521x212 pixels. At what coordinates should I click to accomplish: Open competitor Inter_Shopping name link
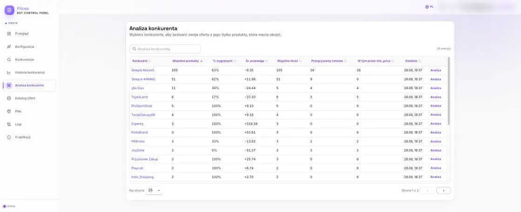(142, 177)
